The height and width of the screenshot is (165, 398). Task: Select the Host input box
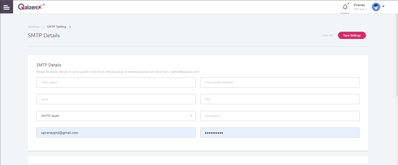pos(116,99)
